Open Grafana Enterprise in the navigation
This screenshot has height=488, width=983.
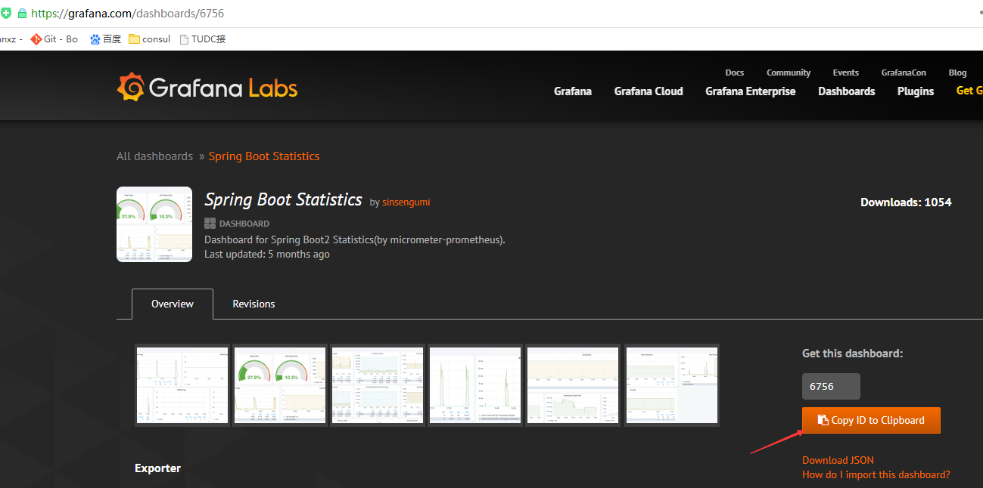(751, 91)
